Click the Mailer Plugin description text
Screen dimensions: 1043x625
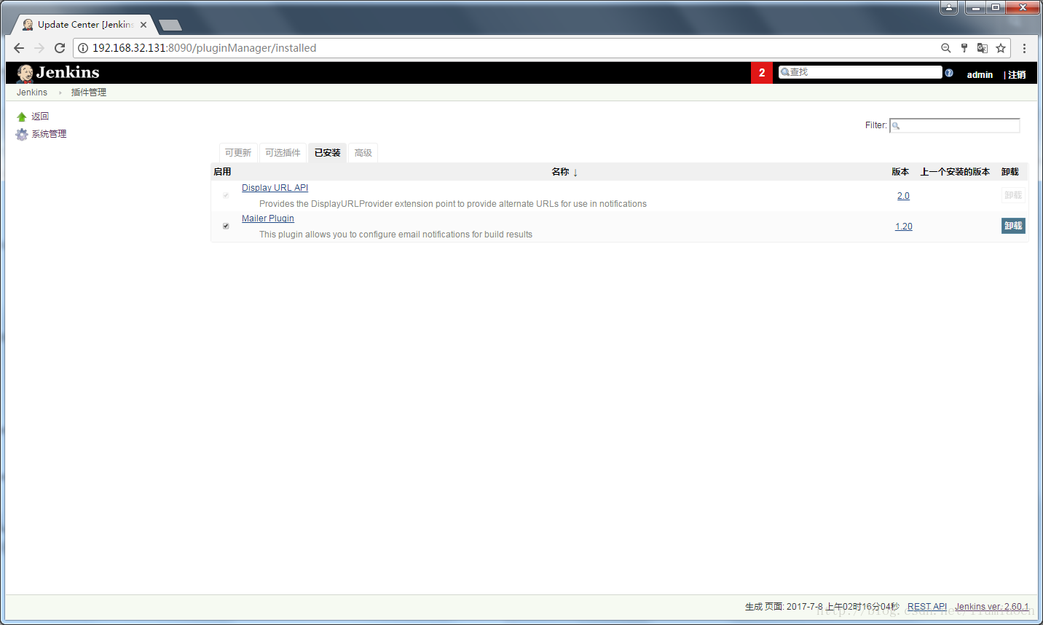click(395, 235)
